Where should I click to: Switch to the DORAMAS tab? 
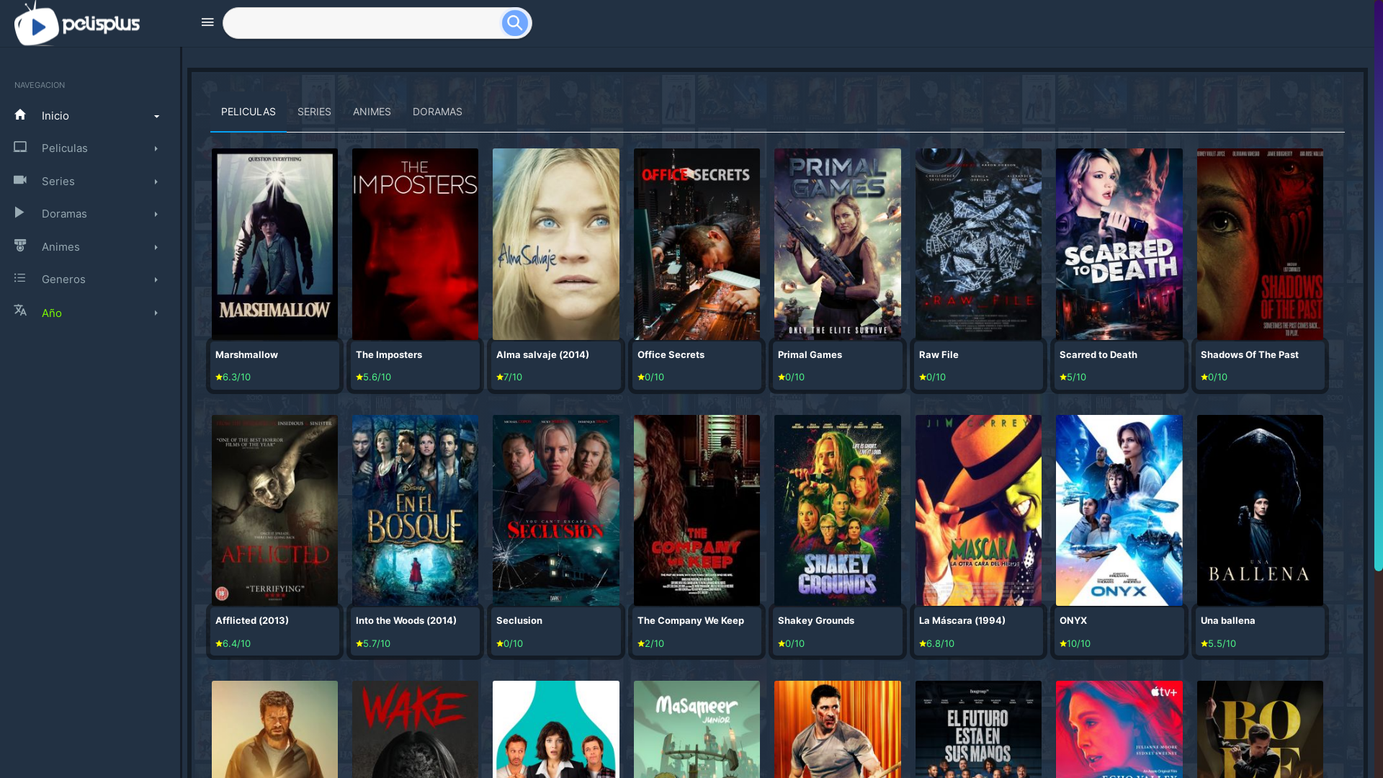click(437, 112)
